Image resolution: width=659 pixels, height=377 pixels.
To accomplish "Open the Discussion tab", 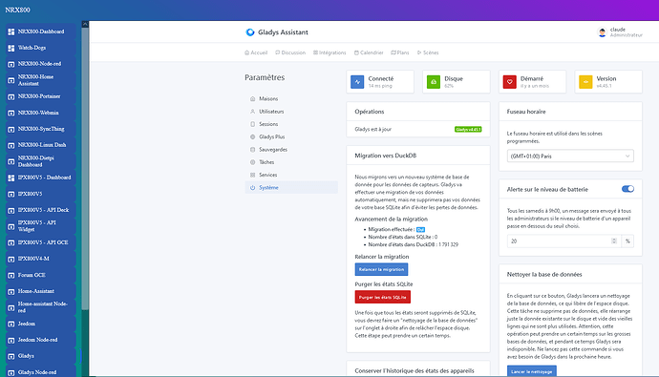I will pyautogui.click(x=290, y=52).
